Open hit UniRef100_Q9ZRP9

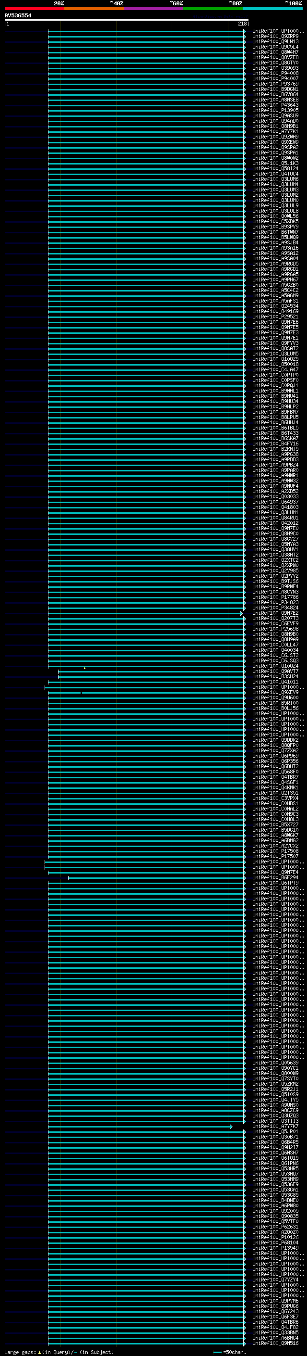coord(275,37)
